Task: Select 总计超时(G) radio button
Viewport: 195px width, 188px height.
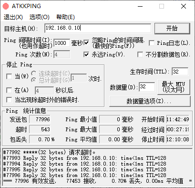Action: point(33,80)
